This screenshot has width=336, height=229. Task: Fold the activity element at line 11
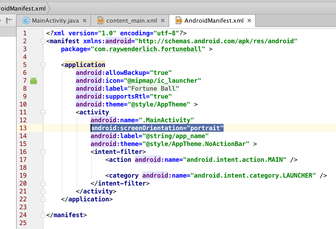[43, 113]
